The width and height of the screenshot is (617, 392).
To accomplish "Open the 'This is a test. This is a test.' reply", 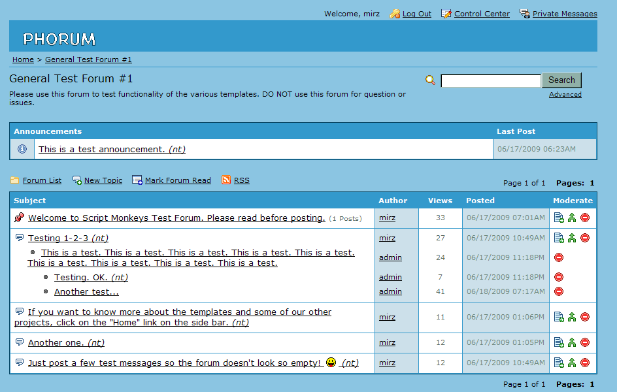I will tap(192, 257).
